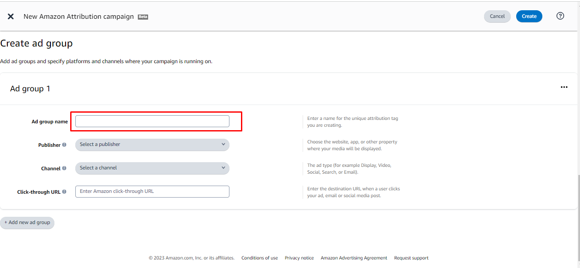
Task: Click the New Amazon Attribution campaign title
Action: [x=79, y=17]
